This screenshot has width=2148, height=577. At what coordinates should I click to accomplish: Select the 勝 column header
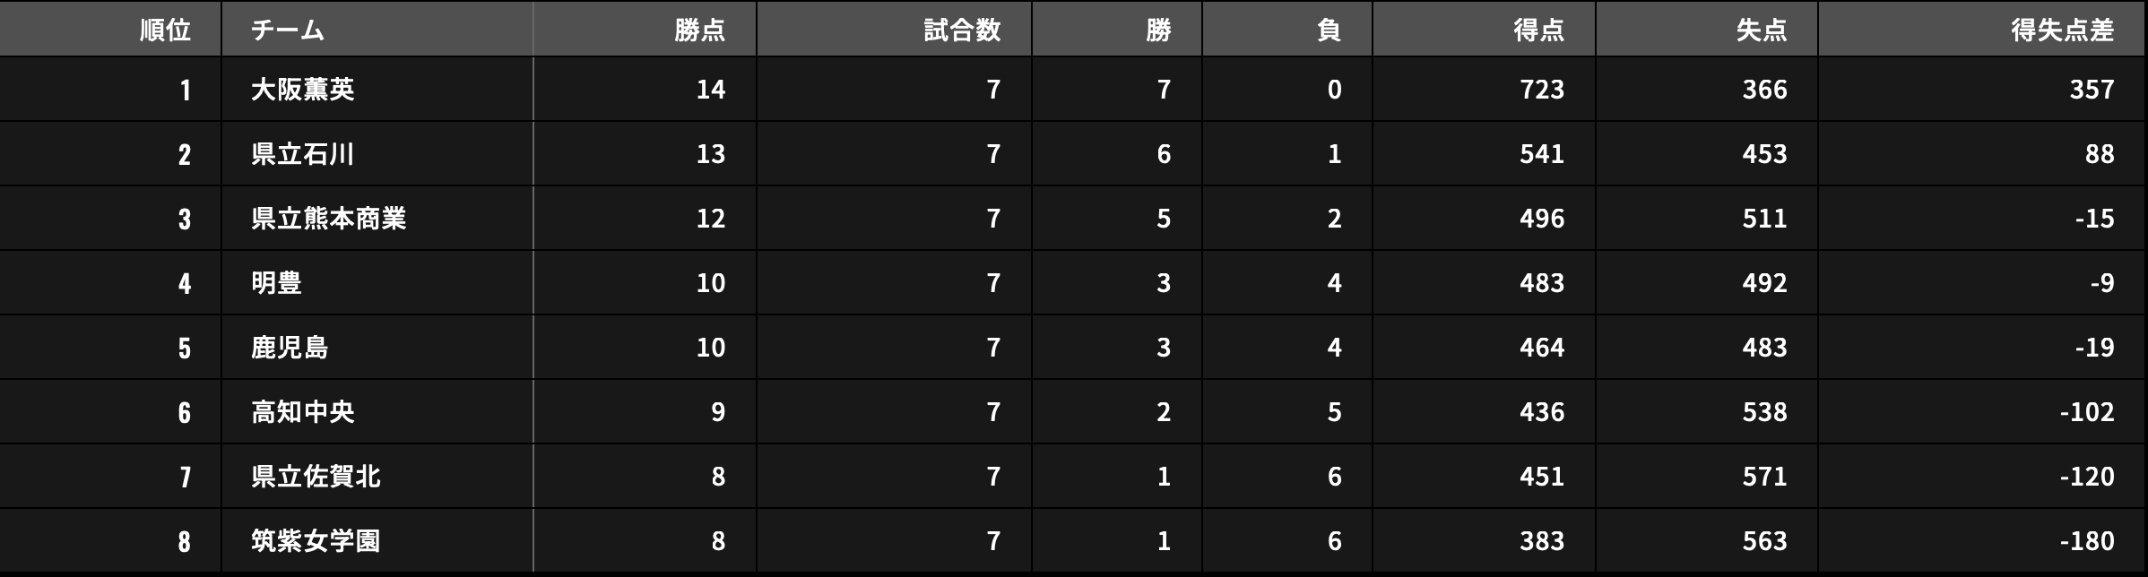[1158, 30]
